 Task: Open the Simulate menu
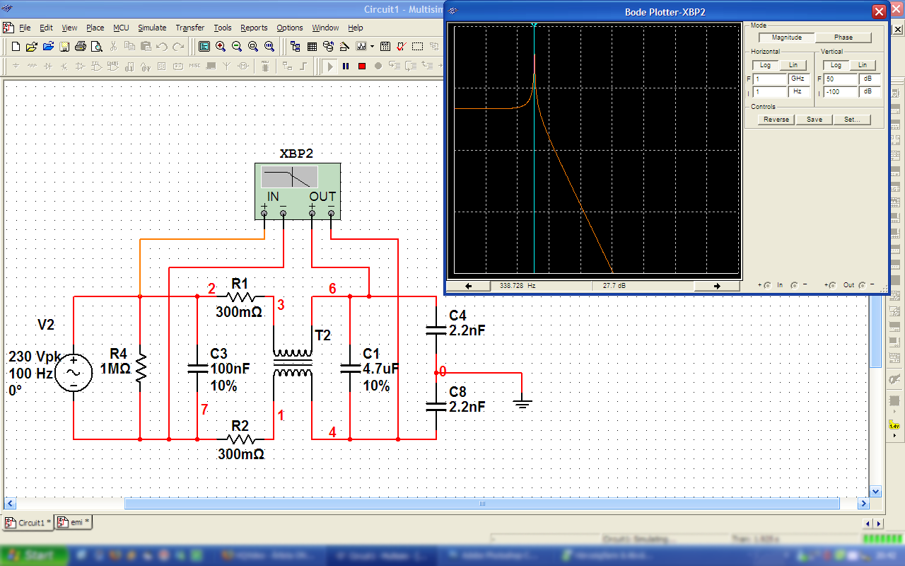point(152,28)
